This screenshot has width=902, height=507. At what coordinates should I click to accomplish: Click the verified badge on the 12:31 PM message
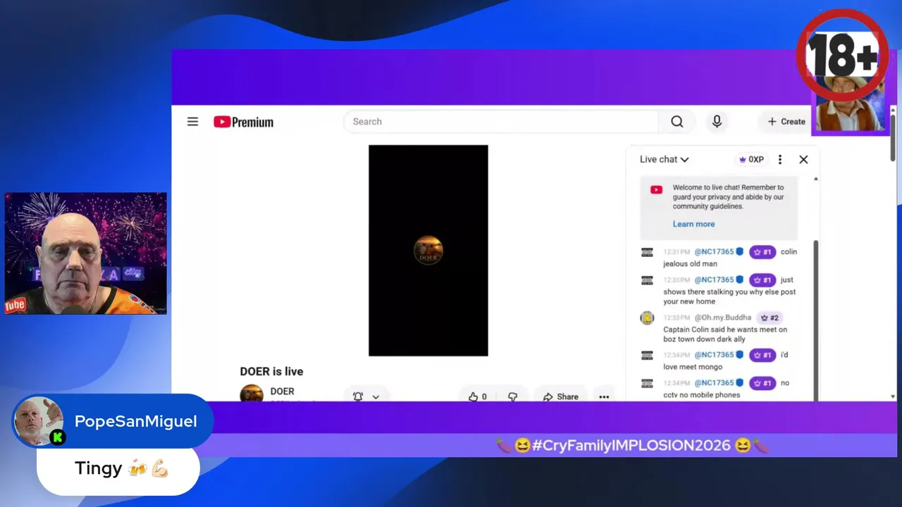tap(740, 251)
